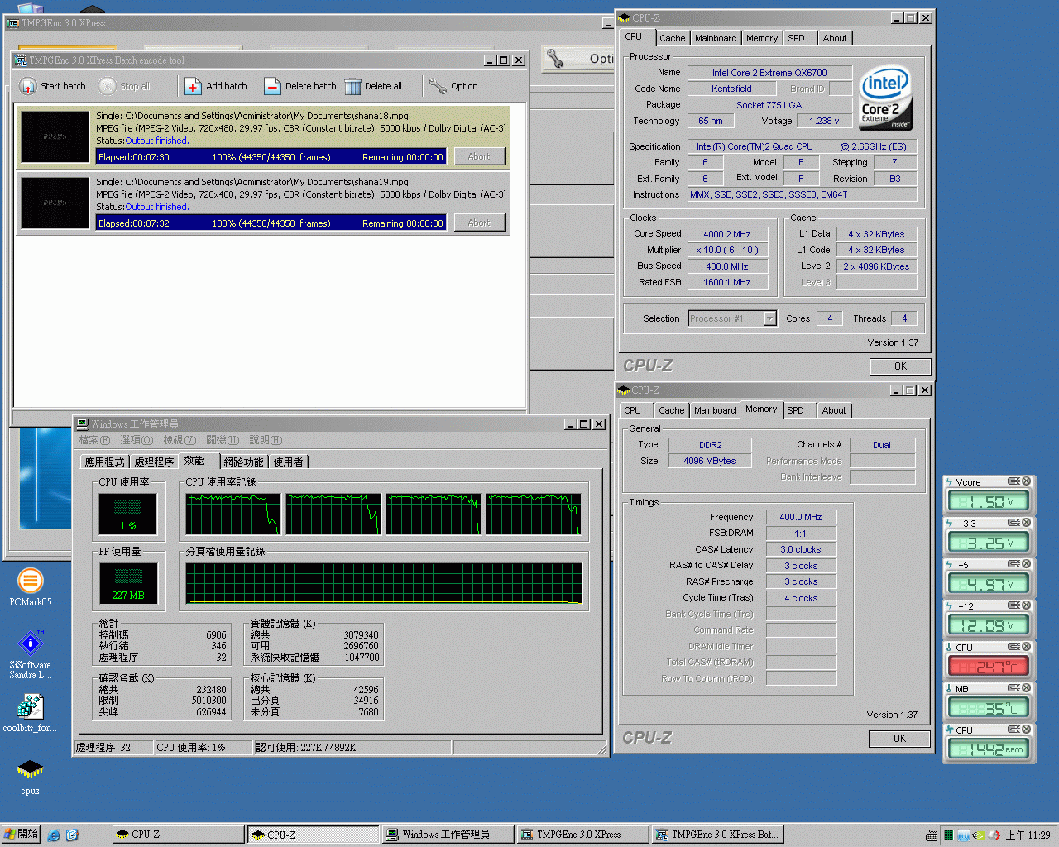Expand the Processor #1 selection dropdown
Screen dimensions: 1059x847
(770, 318)
